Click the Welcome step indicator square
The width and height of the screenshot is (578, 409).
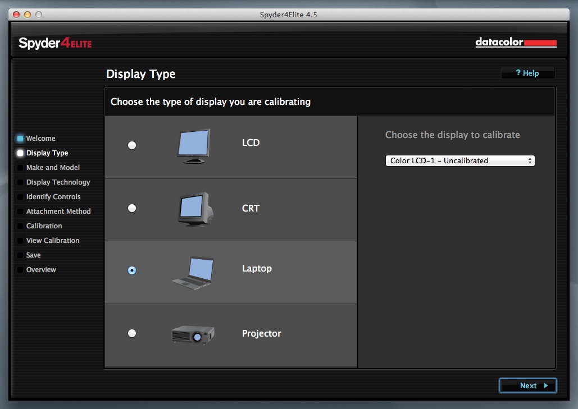tap(20, 139)
